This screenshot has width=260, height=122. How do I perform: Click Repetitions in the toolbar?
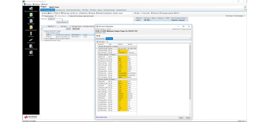83,13
